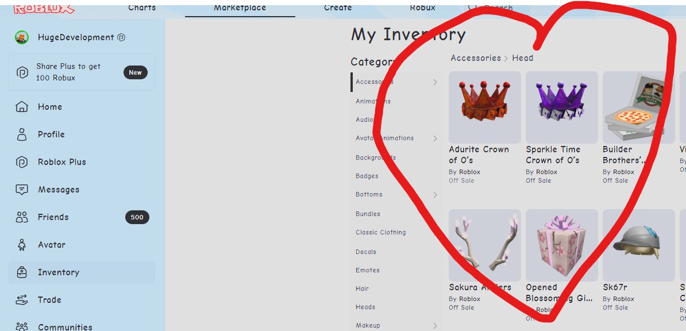Click Off Sale under Sk67r
686x331 pixels.
tap(615, 307)
